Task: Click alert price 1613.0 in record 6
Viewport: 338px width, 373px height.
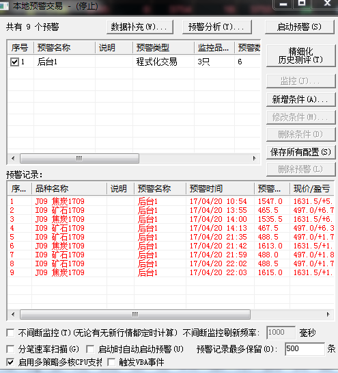Action: pyautogui.click(x=270, y=246)
